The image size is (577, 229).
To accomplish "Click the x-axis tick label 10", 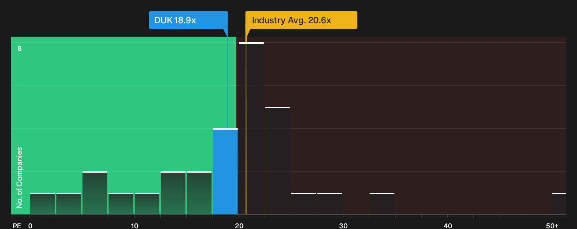I will [134, 226].
